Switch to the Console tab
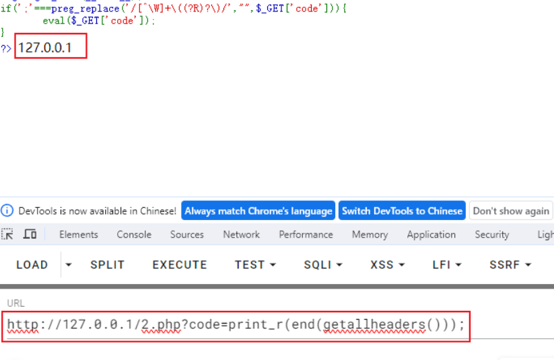This screenshot has height=360, width=554. [134, 235]
